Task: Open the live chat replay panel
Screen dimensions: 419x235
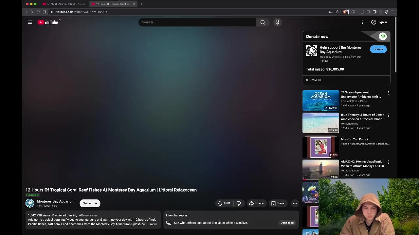Action: (287, 223)
